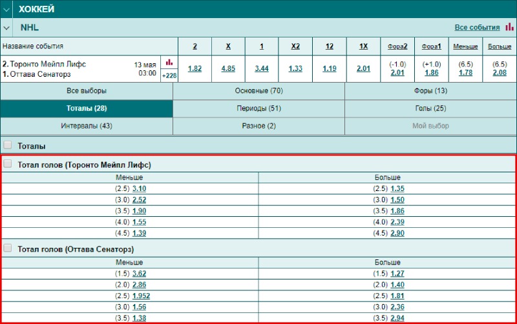
Task: Click the Больше column header in main table
Action: tap(500, 46)
